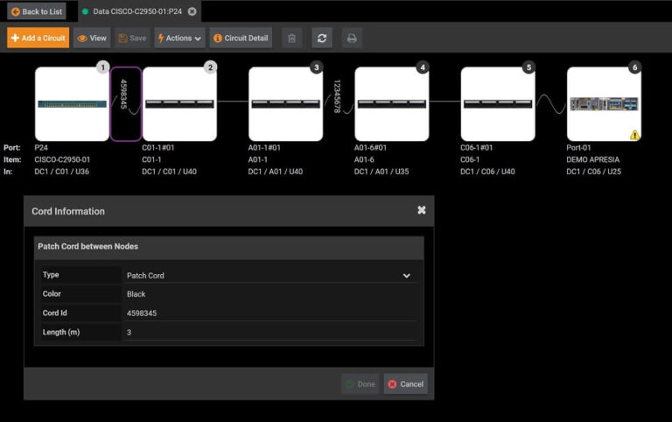Click the print icon in toolbar

[352, 39]
